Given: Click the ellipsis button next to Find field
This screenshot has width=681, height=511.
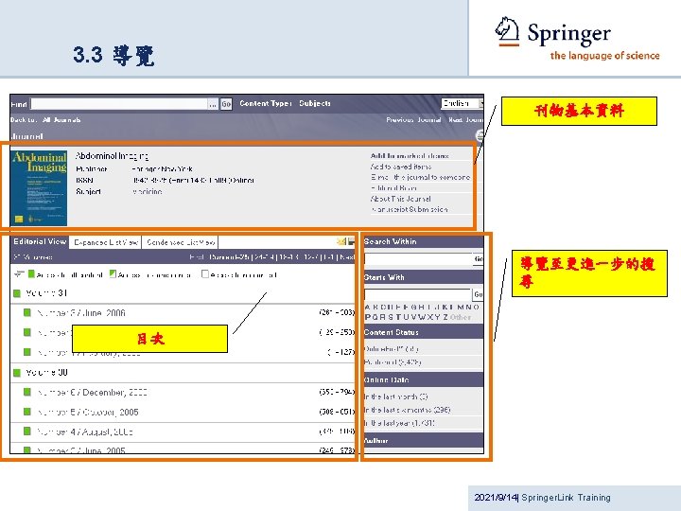Looking at the screenshot, I should pos(213,104).
